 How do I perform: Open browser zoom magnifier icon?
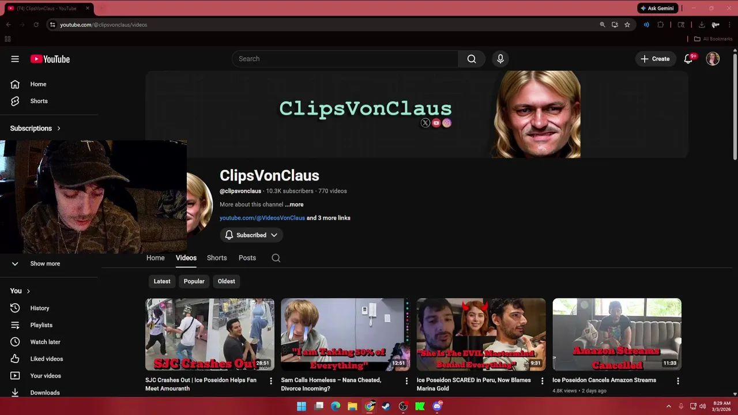point(603,25)
